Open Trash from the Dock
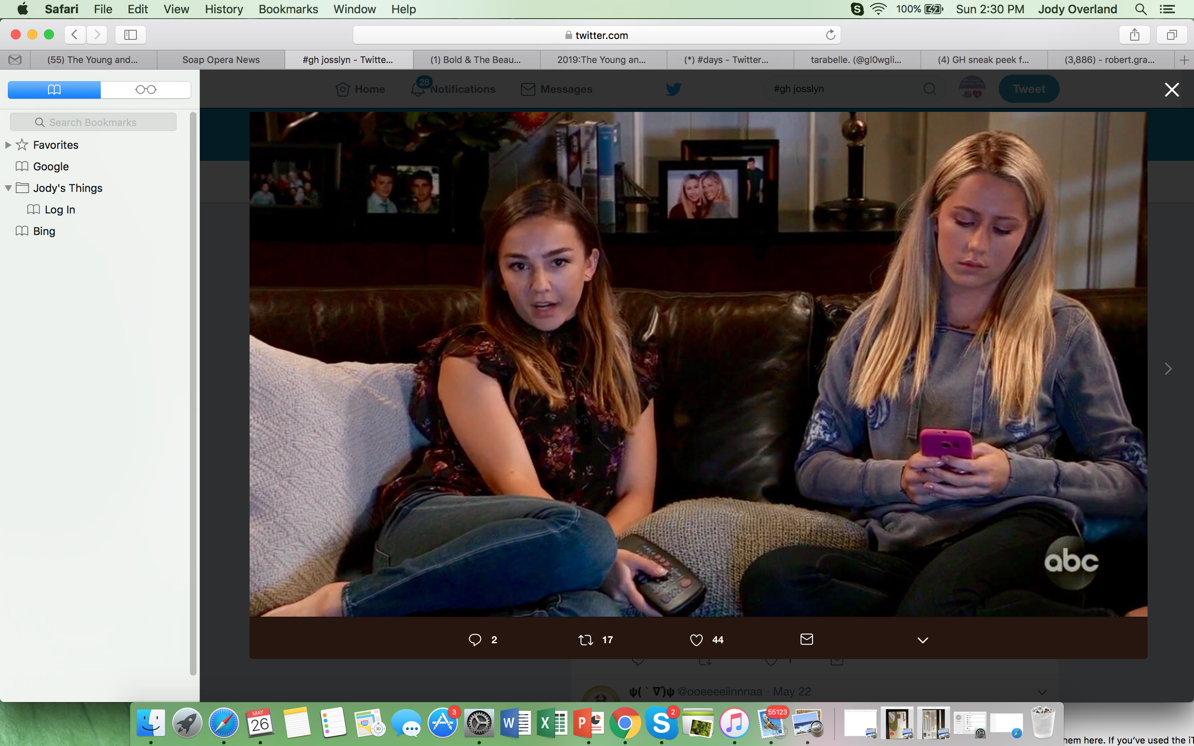Viewport: 1194px width, 746px height. point(1043,722)
